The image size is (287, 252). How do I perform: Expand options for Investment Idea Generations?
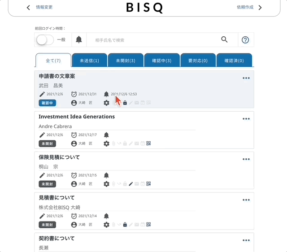[x=246, y=119]
